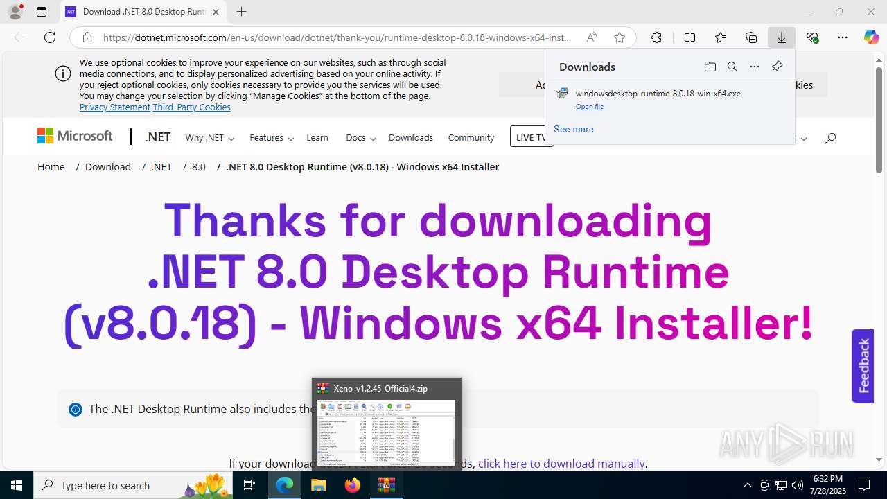Open the Community nav item
The height and width of the screenshot is (499, 887).
click(x=471, y=137)
